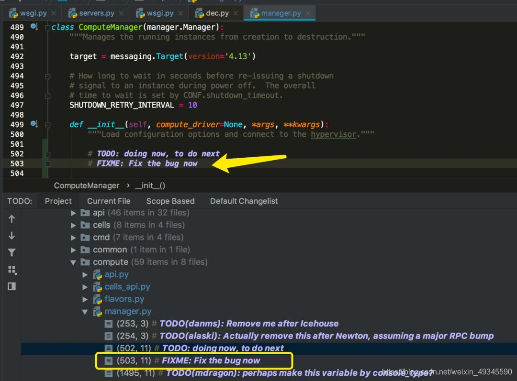Expand the cells_api.py file node
Viewport: 517px width, 381px height.
tap(85, 287)
